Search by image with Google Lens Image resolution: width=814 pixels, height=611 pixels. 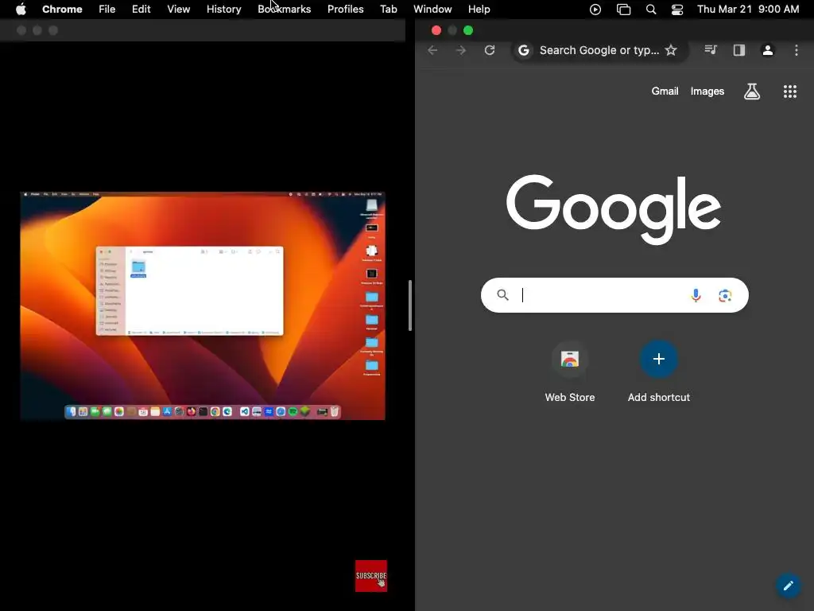tap(725, 296)
